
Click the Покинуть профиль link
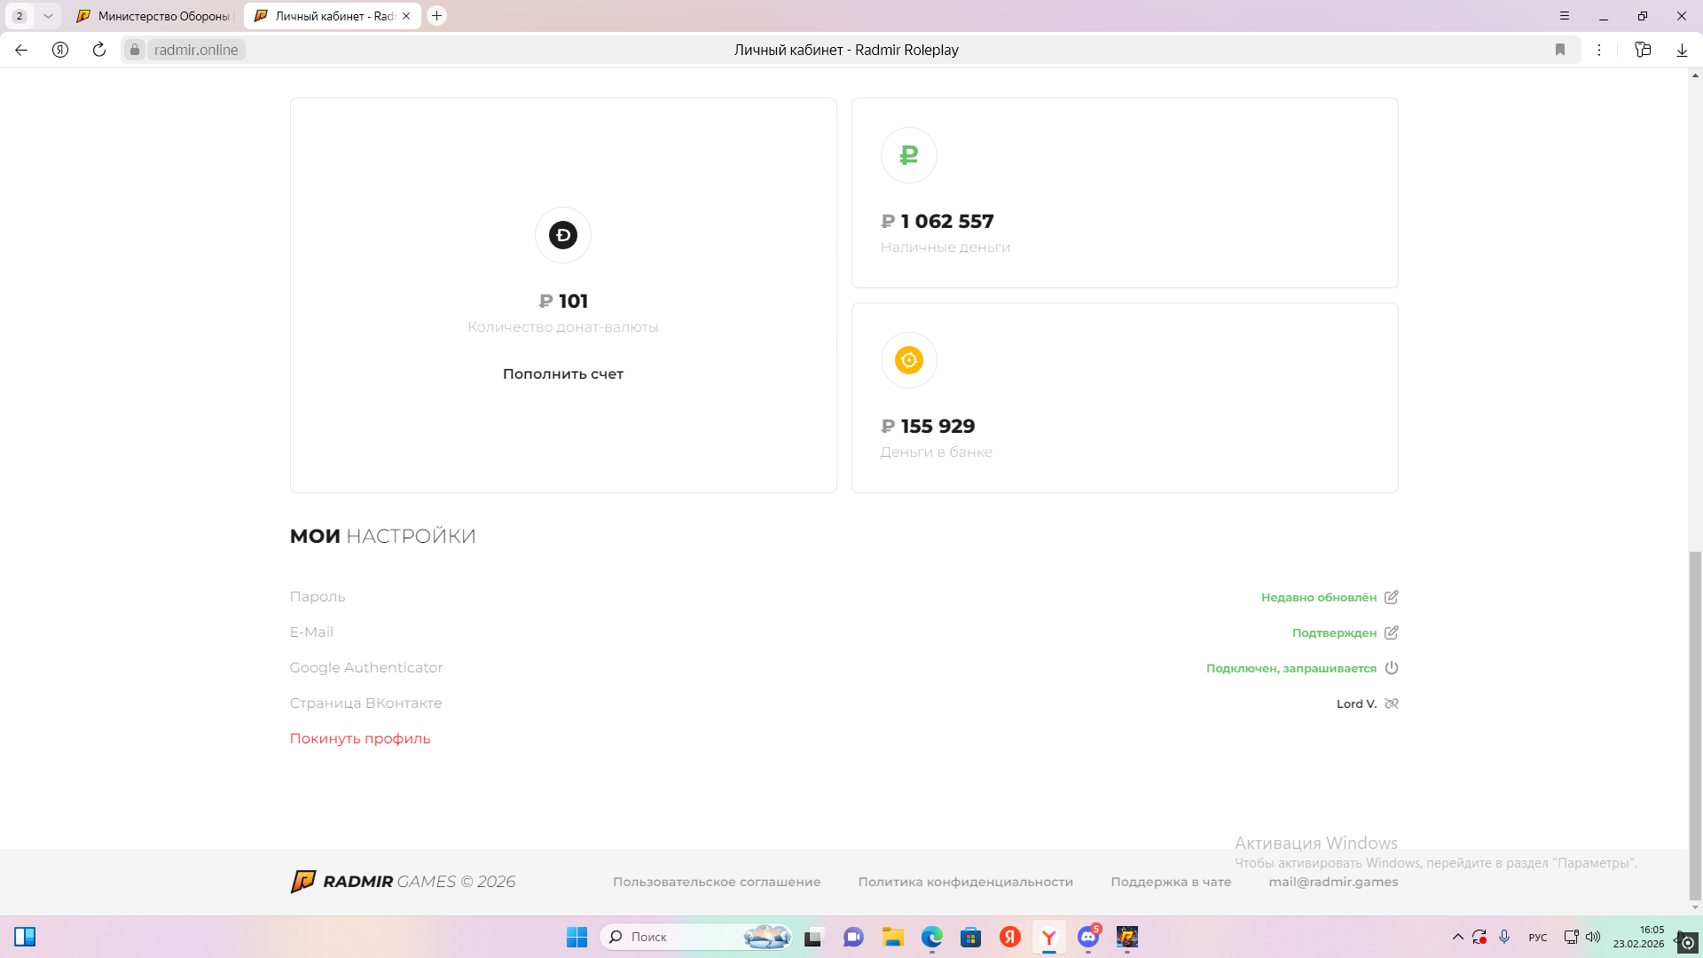[x=359, y=738]
